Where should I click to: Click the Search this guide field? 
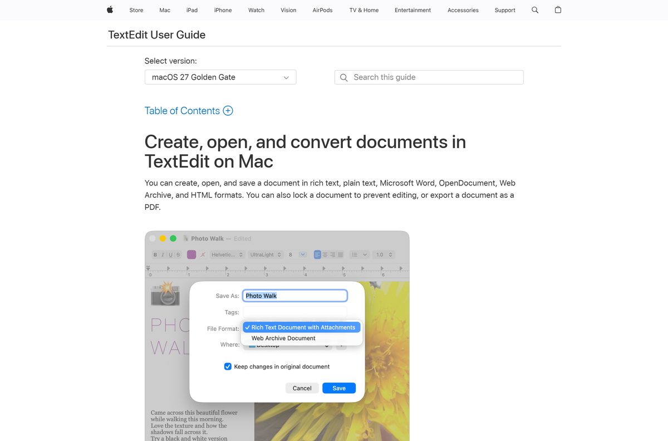(x=429, y=77)
